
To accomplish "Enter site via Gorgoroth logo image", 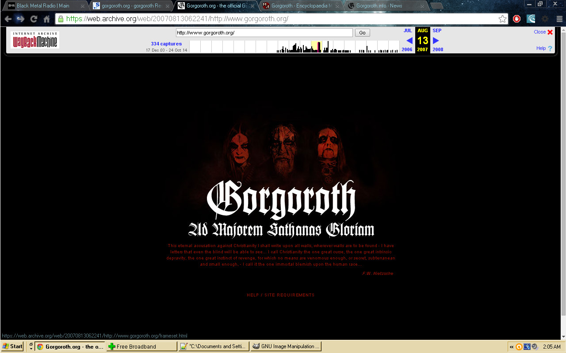I will coord(281,200).
